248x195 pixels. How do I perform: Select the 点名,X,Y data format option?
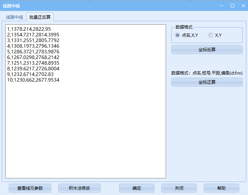coord(178,35)
